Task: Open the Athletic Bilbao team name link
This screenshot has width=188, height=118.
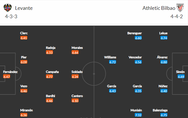Action: 158,8
